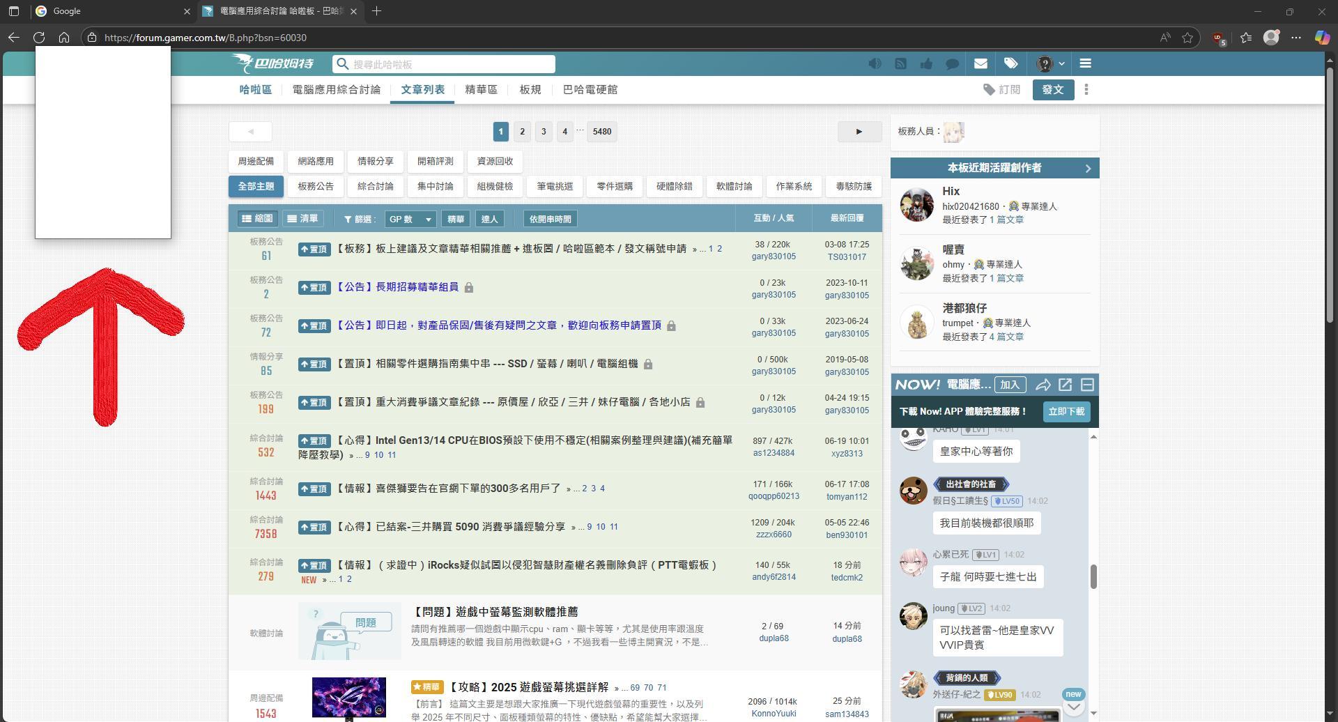Open the announcement speaker icon in site header
The width and height of the screenshot is (1338, 722).
[x=875, y=63]
